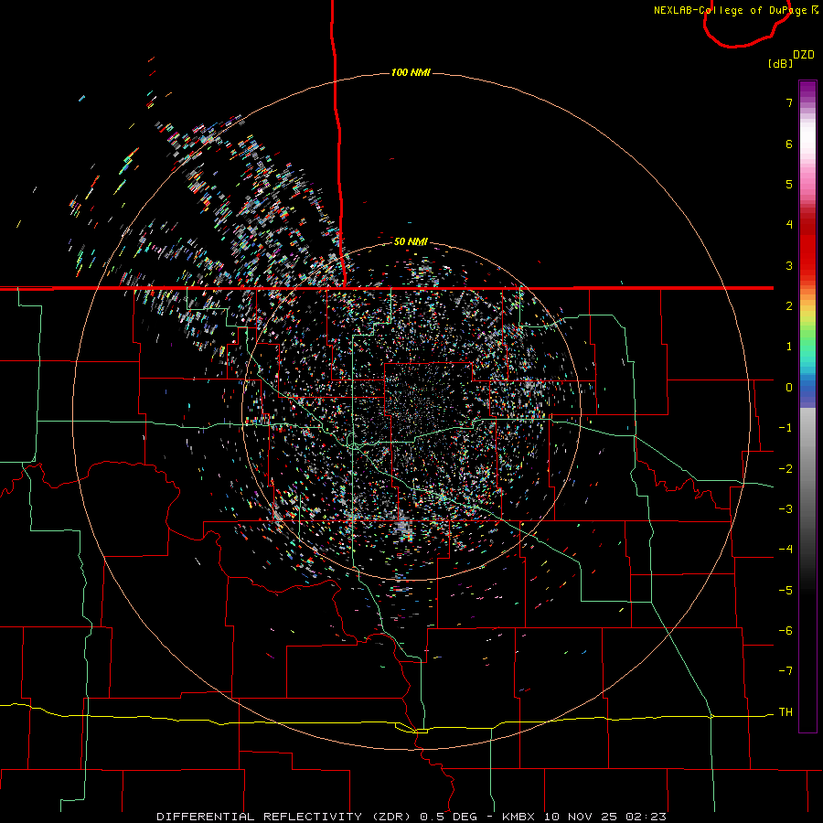Click the "6" tick on color scale
This screenshot has height=823, width=823.
point(789,144)
